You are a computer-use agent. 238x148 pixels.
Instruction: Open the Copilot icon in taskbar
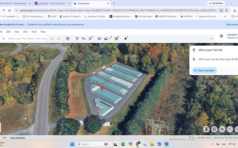pyautogui.click(x=130, y=144)
